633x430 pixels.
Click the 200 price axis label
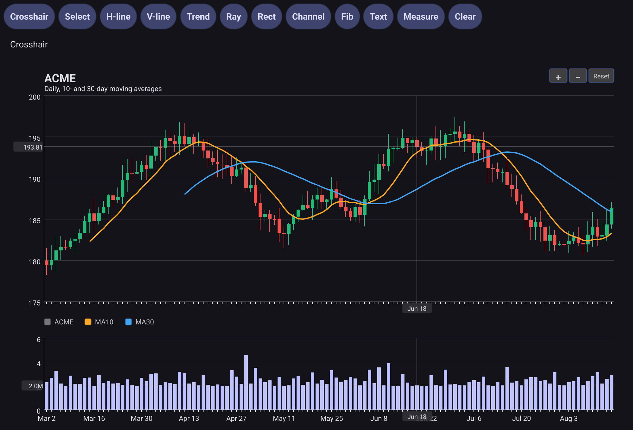(x=34, y=97)
